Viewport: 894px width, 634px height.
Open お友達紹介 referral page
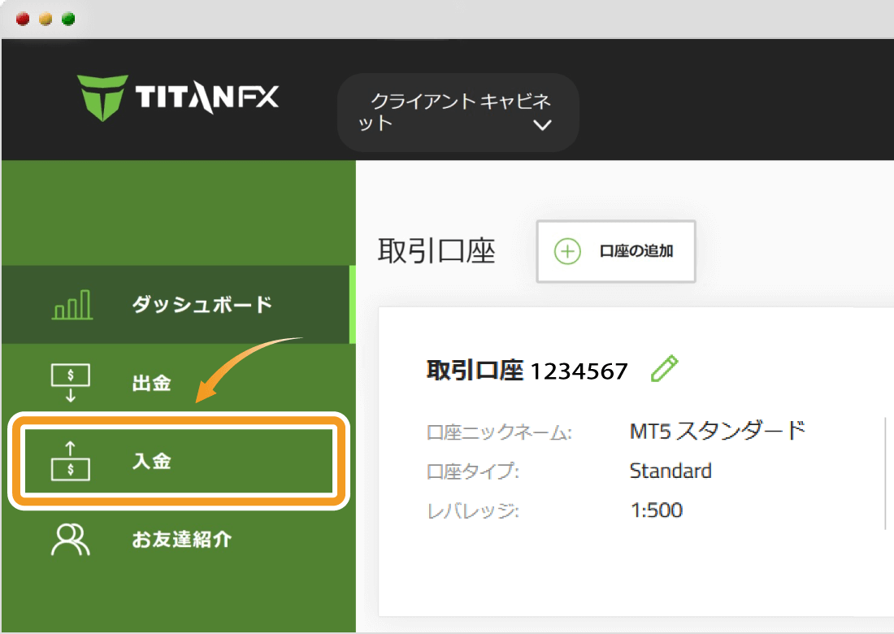[x=178, y=539]
